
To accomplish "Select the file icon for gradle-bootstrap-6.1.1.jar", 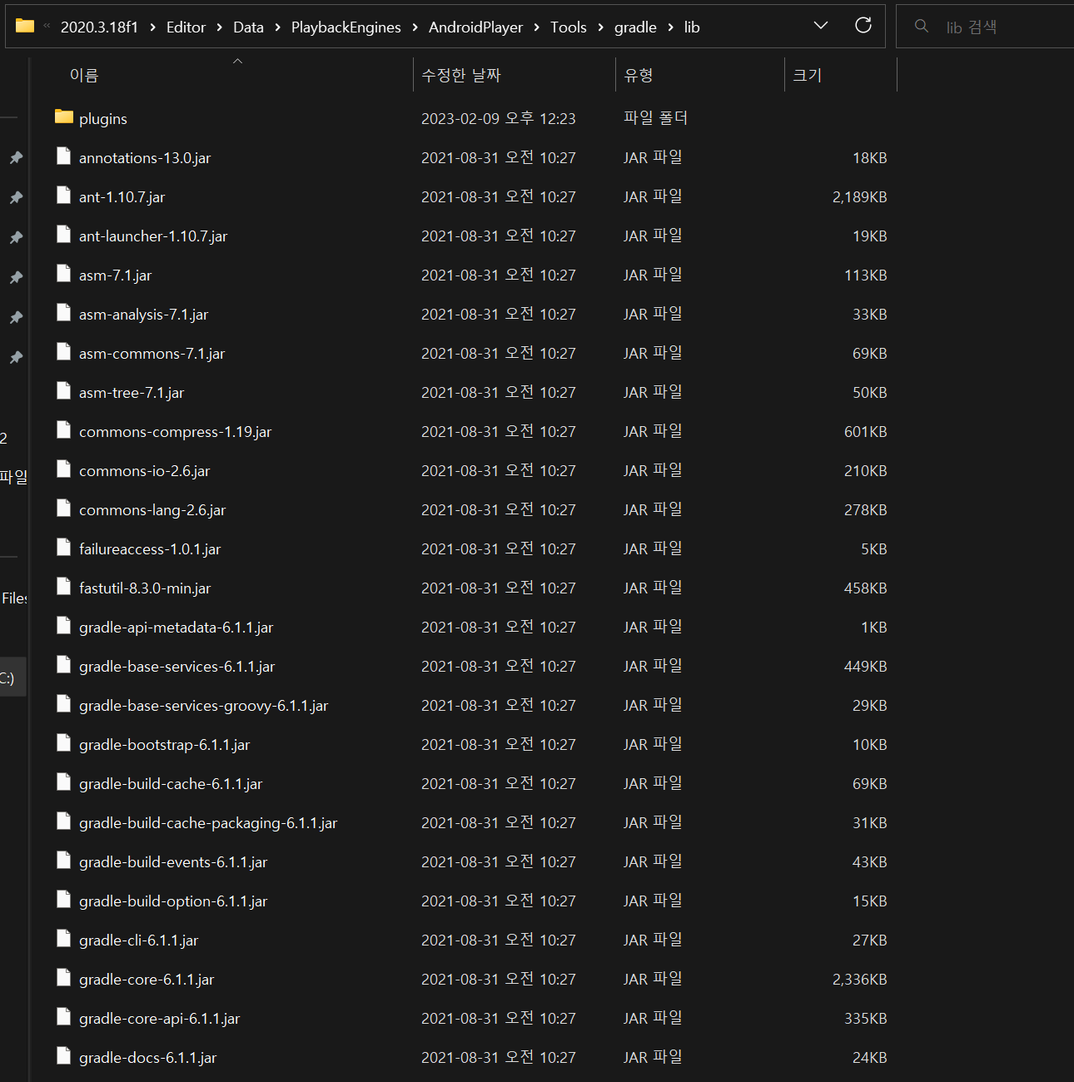I will pyautogui.click(x=63, y=742).
